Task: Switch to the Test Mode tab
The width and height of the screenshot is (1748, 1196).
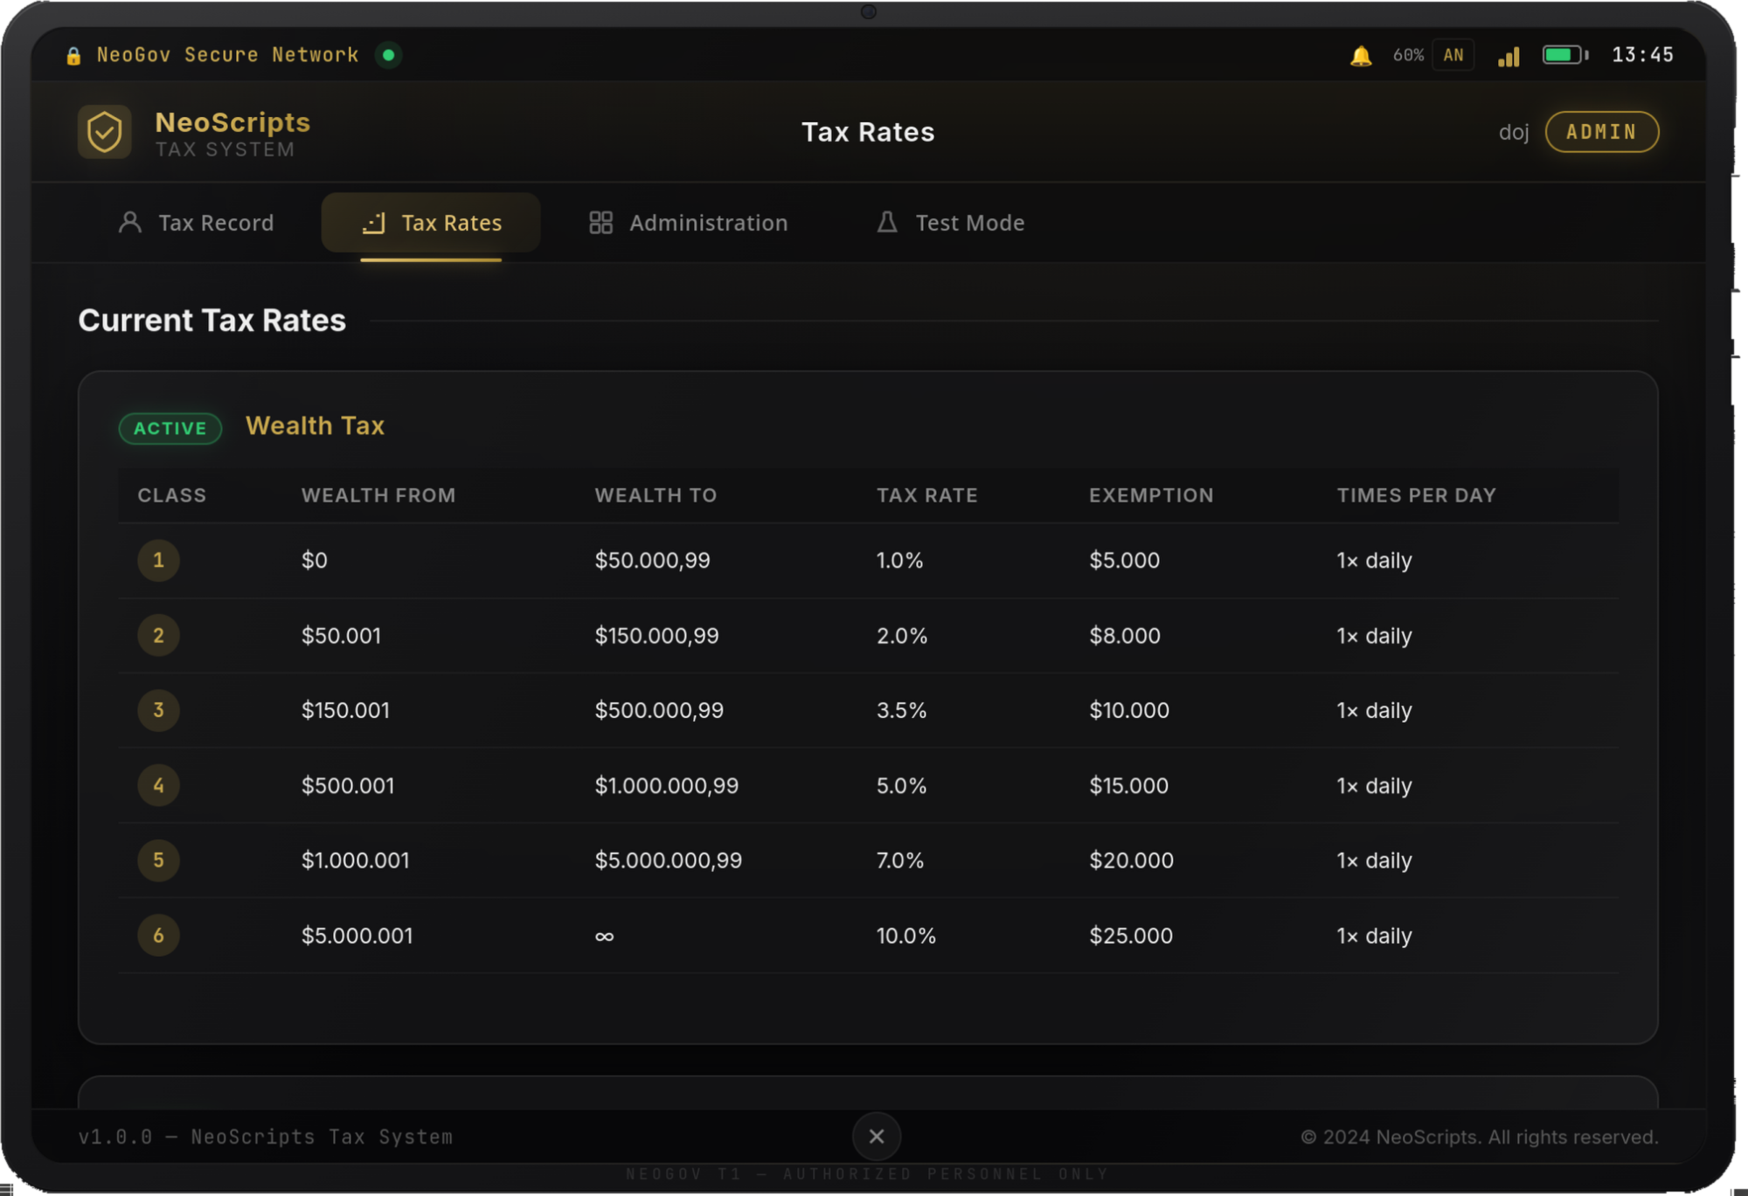Action: [950, 223]
